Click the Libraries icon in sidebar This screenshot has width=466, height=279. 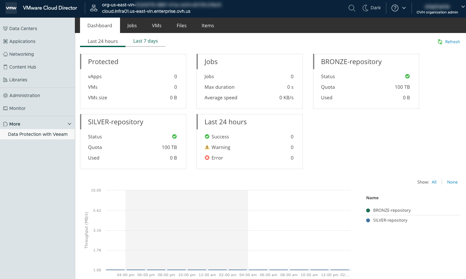[x=5, y=80]
